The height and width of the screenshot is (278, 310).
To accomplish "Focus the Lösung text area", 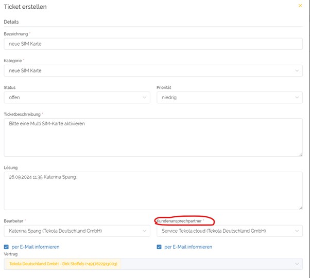I will (x=153, y=191).
